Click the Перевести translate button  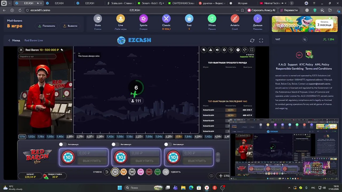coord(289,10)
